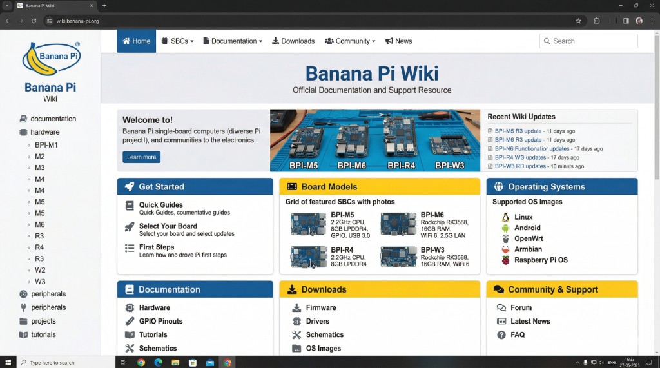Screen dimensions: 660x368
Task: Click the Operating Systems globe icon
Action: coord(499,186)
